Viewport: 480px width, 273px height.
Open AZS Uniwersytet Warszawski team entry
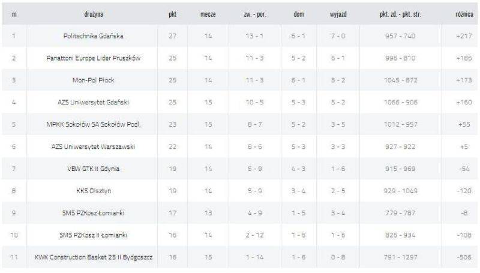[x=94, y=146]
